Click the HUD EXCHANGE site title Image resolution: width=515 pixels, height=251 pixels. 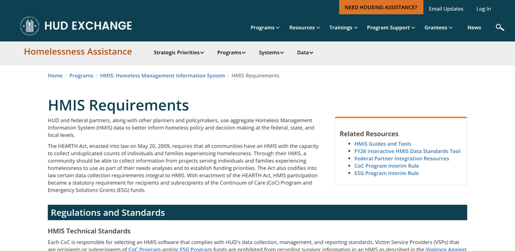[x=88, y=26]
